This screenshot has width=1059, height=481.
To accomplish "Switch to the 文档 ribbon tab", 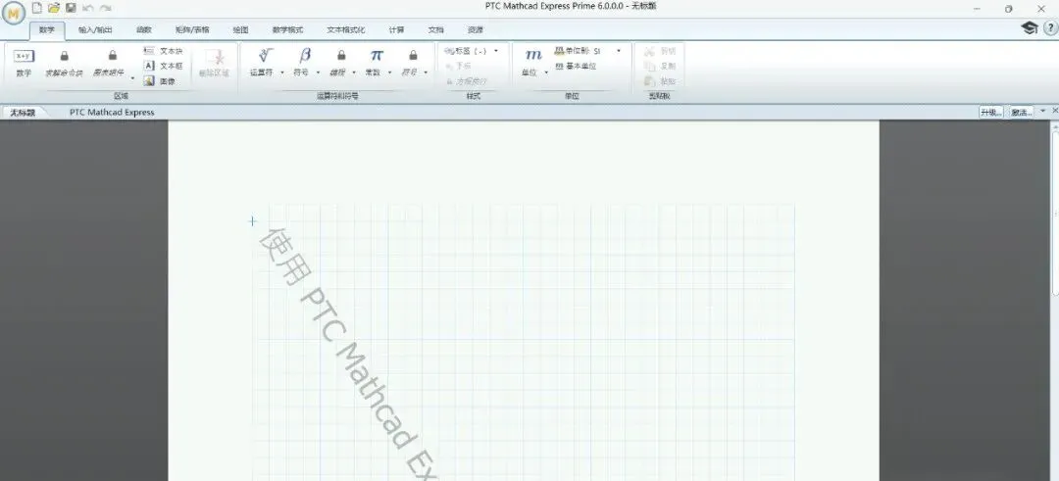I will pos(435,30).
